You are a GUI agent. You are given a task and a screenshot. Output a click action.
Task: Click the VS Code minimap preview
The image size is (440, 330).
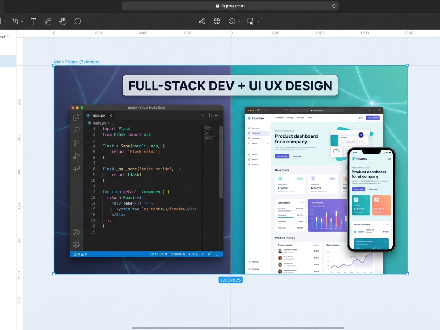coord(211,133)
